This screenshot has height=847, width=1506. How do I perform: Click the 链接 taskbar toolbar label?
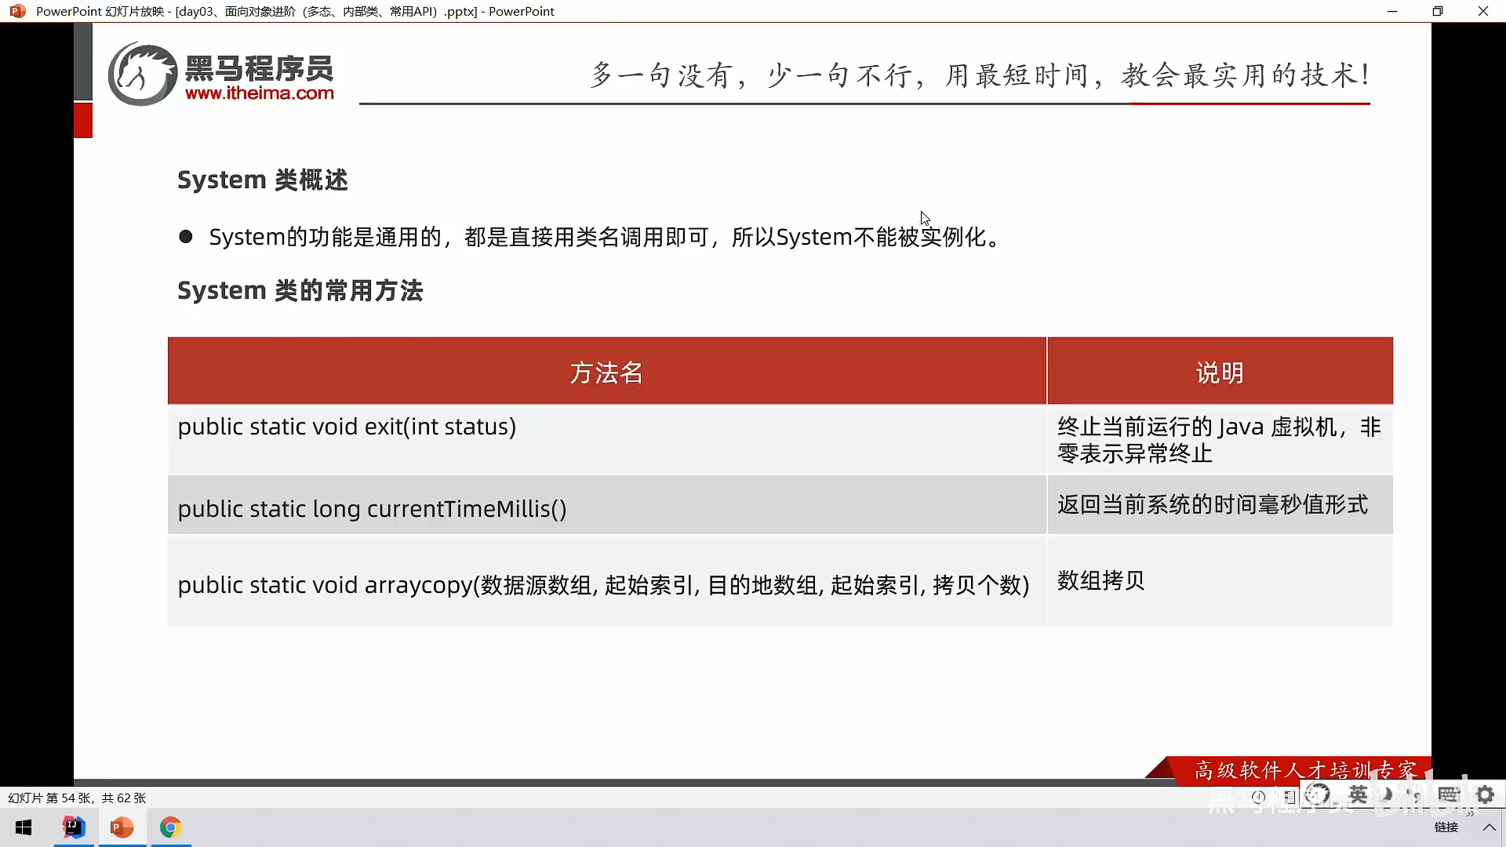(1446, 827)
